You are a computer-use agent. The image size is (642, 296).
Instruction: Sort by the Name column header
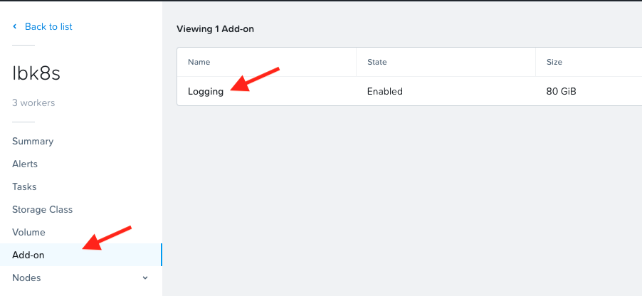199,63
